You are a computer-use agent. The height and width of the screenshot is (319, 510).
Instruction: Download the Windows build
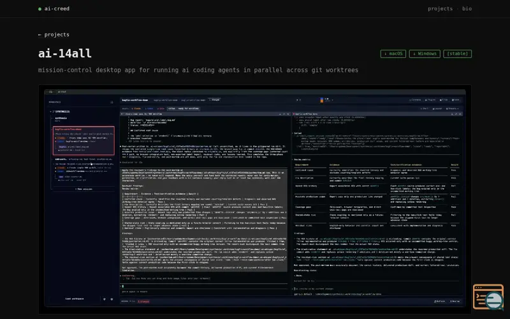click(425, 54)
